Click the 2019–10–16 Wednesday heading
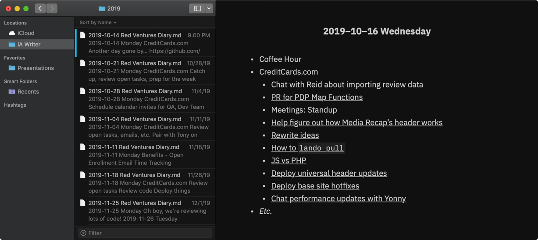Viewport: 538px width, 240px height. 377,31
